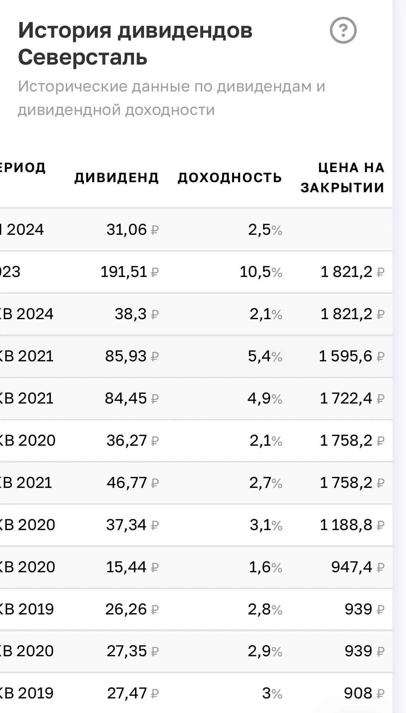Select the 84,45 ₽ dividend row
The width and height of the screenshot is (406, 713).
196,398
